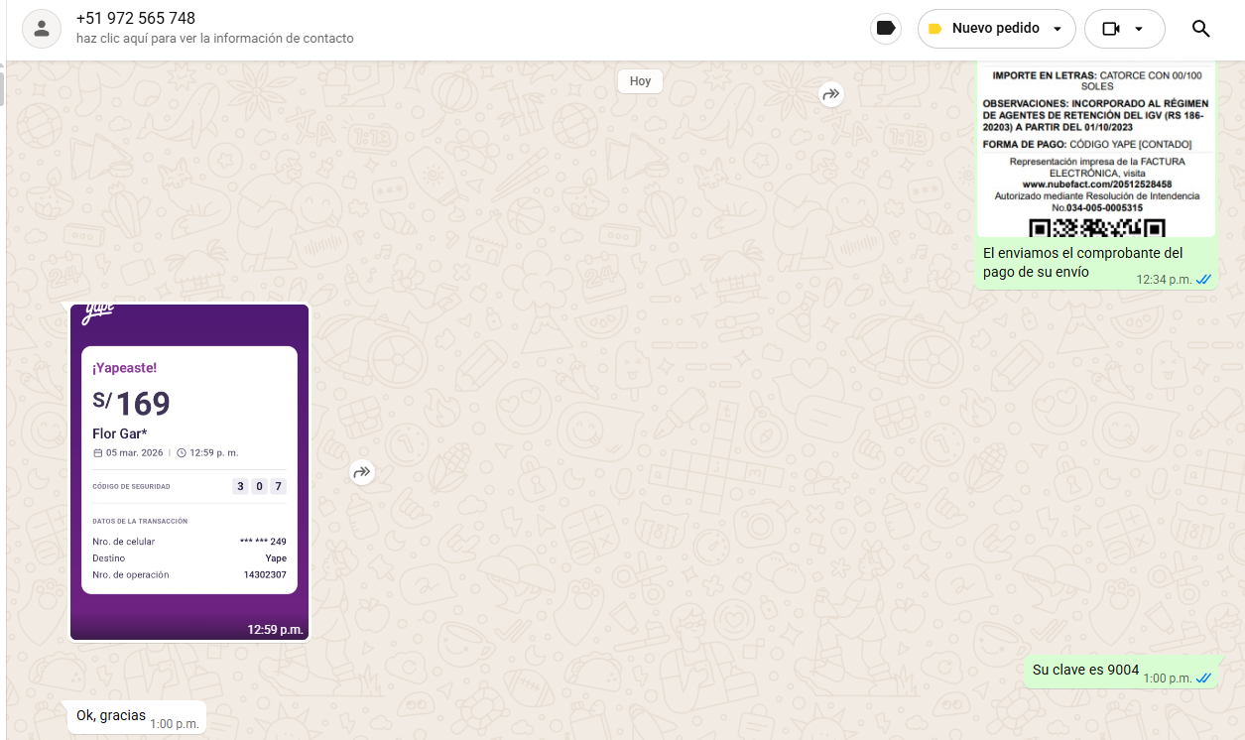Open the Yape S/ 169 receipt image
1245x740 pixels.
[188, 471]
